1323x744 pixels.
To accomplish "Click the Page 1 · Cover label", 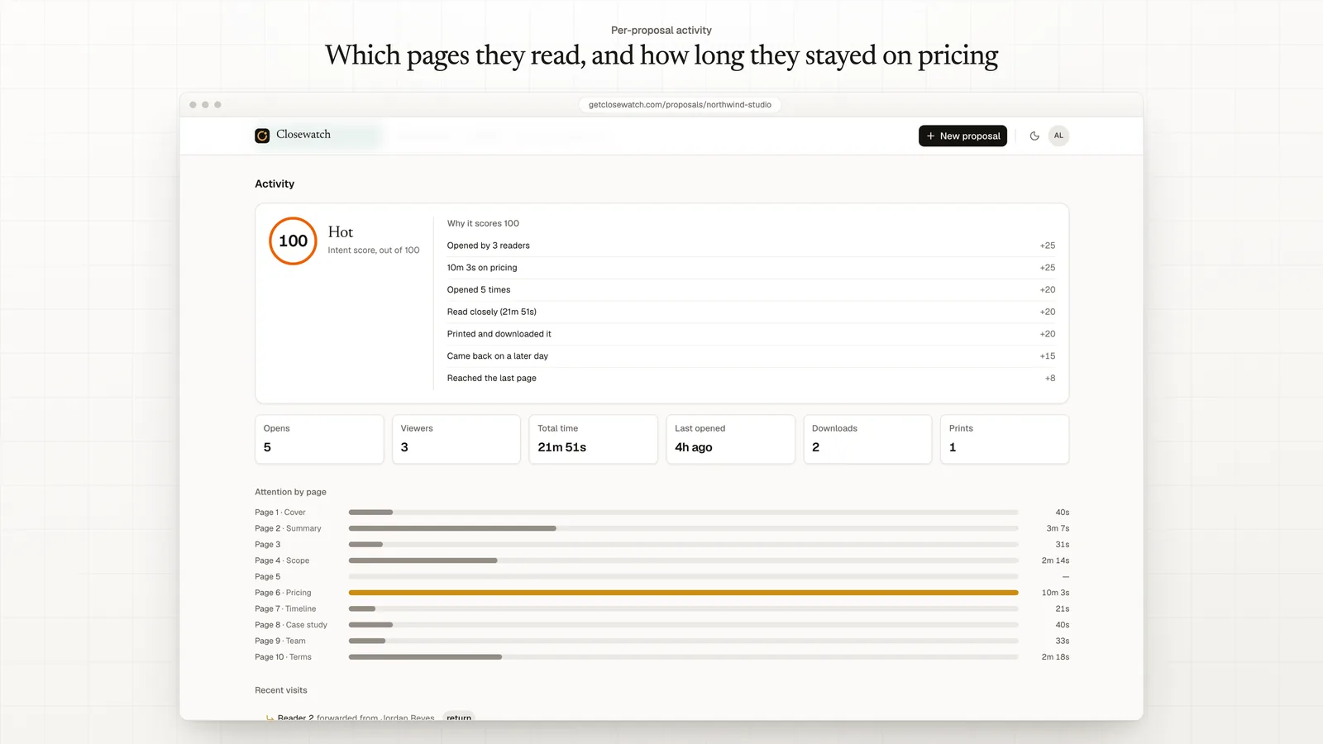I will [x=280, y=513].
